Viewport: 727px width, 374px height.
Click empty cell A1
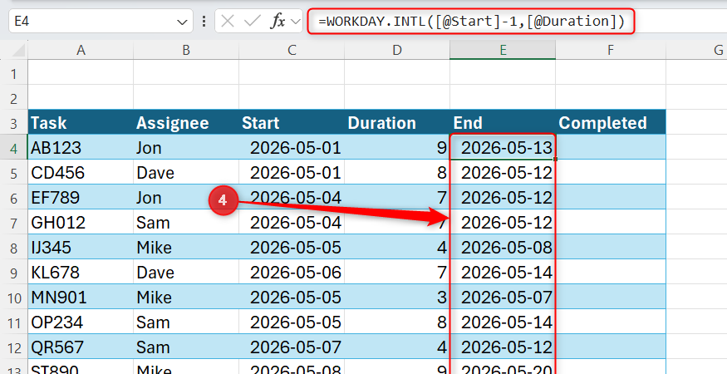[x=81, y=73]
